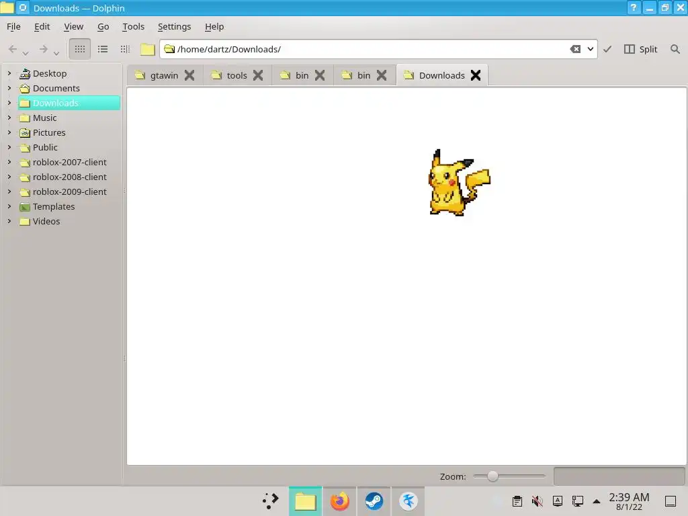
Task: Open the blue bird app in taskbar
Action: [x=408, y=501]
